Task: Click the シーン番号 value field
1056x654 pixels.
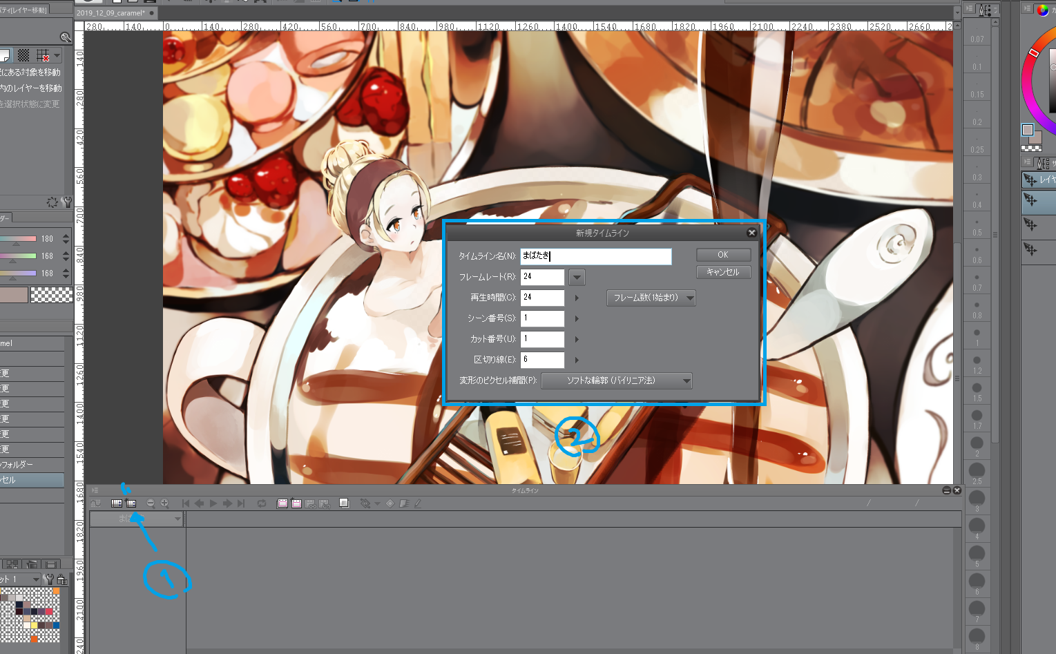Action: pos(542,318)
